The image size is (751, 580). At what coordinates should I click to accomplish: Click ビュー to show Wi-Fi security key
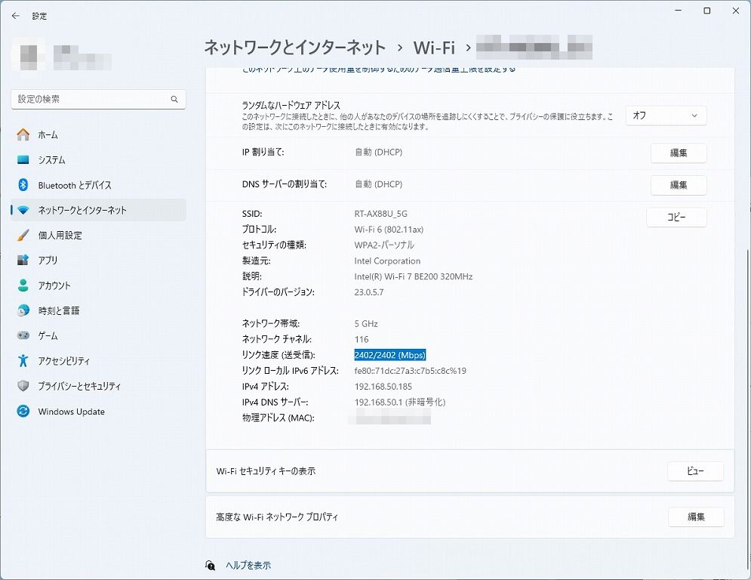coord(694,471)
